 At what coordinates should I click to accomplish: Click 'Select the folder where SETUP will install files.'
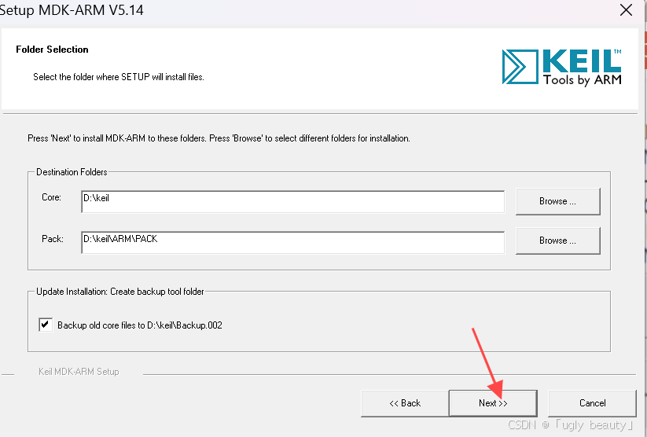(119, 77)
